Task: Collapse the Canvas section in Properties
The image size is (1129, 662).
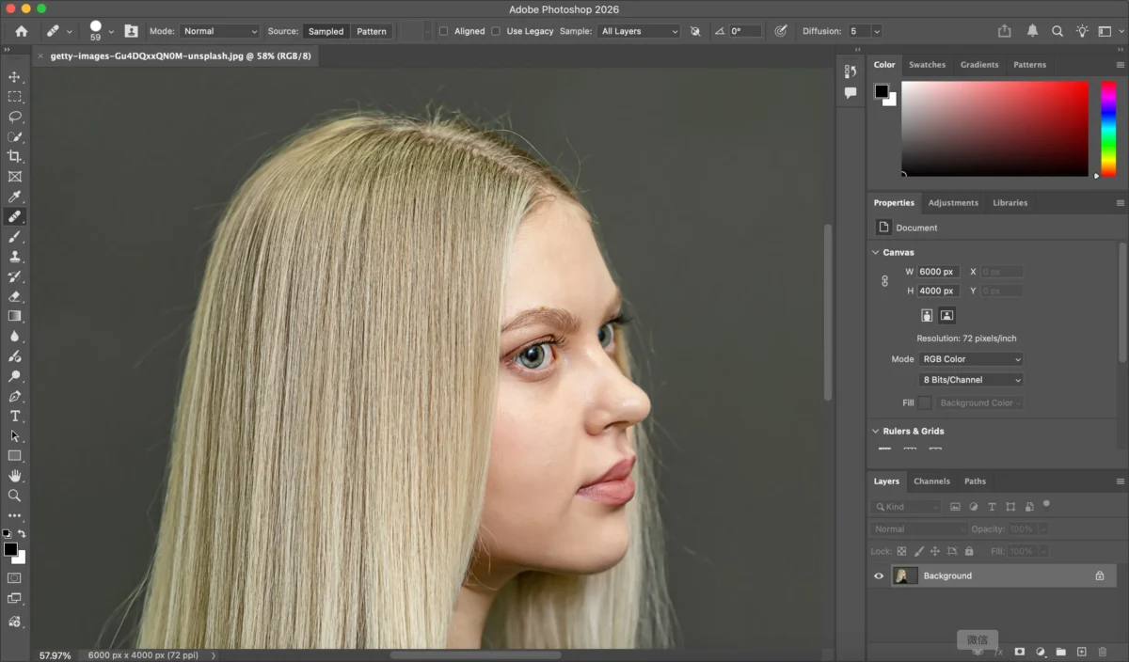Action: point(875,252)
